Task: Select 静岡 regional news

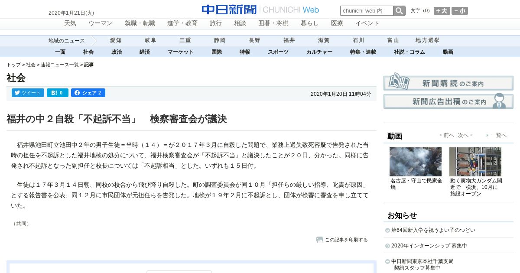Action: click(220, 40)
